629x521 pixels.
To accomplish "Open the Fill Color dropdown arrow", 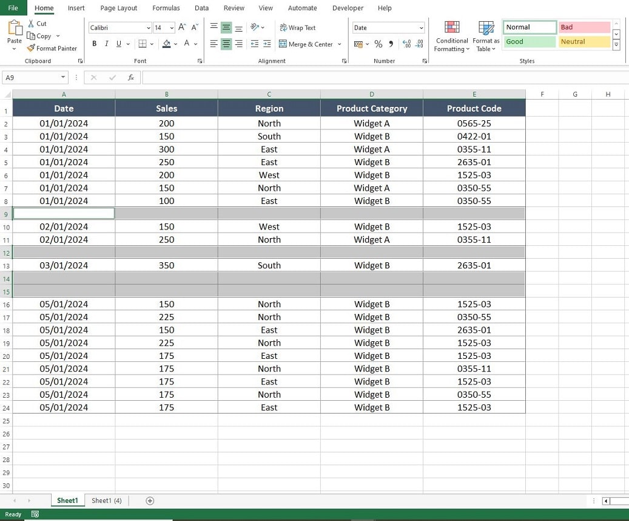I will [176, 44].
